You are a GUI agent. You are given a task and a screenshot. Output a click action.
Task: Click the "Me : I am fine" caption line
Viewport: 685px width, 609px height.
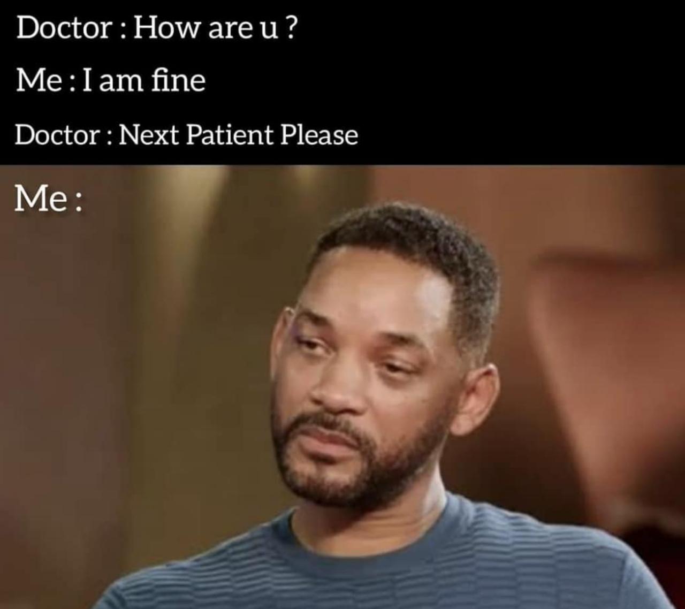click(111, 81)
